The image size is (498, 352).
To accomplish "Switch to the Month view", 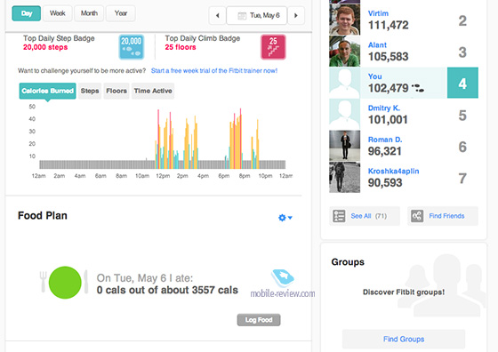I will pyautogui.click(x=89, y=13).
